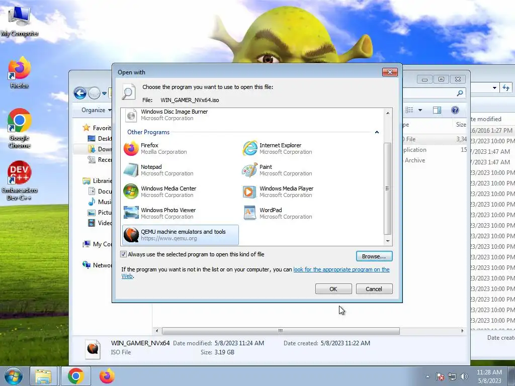The height and width of the screenshot is (386, 515).
Task: Select Windows Media Center entry
Action: click(x=180, y=191)
